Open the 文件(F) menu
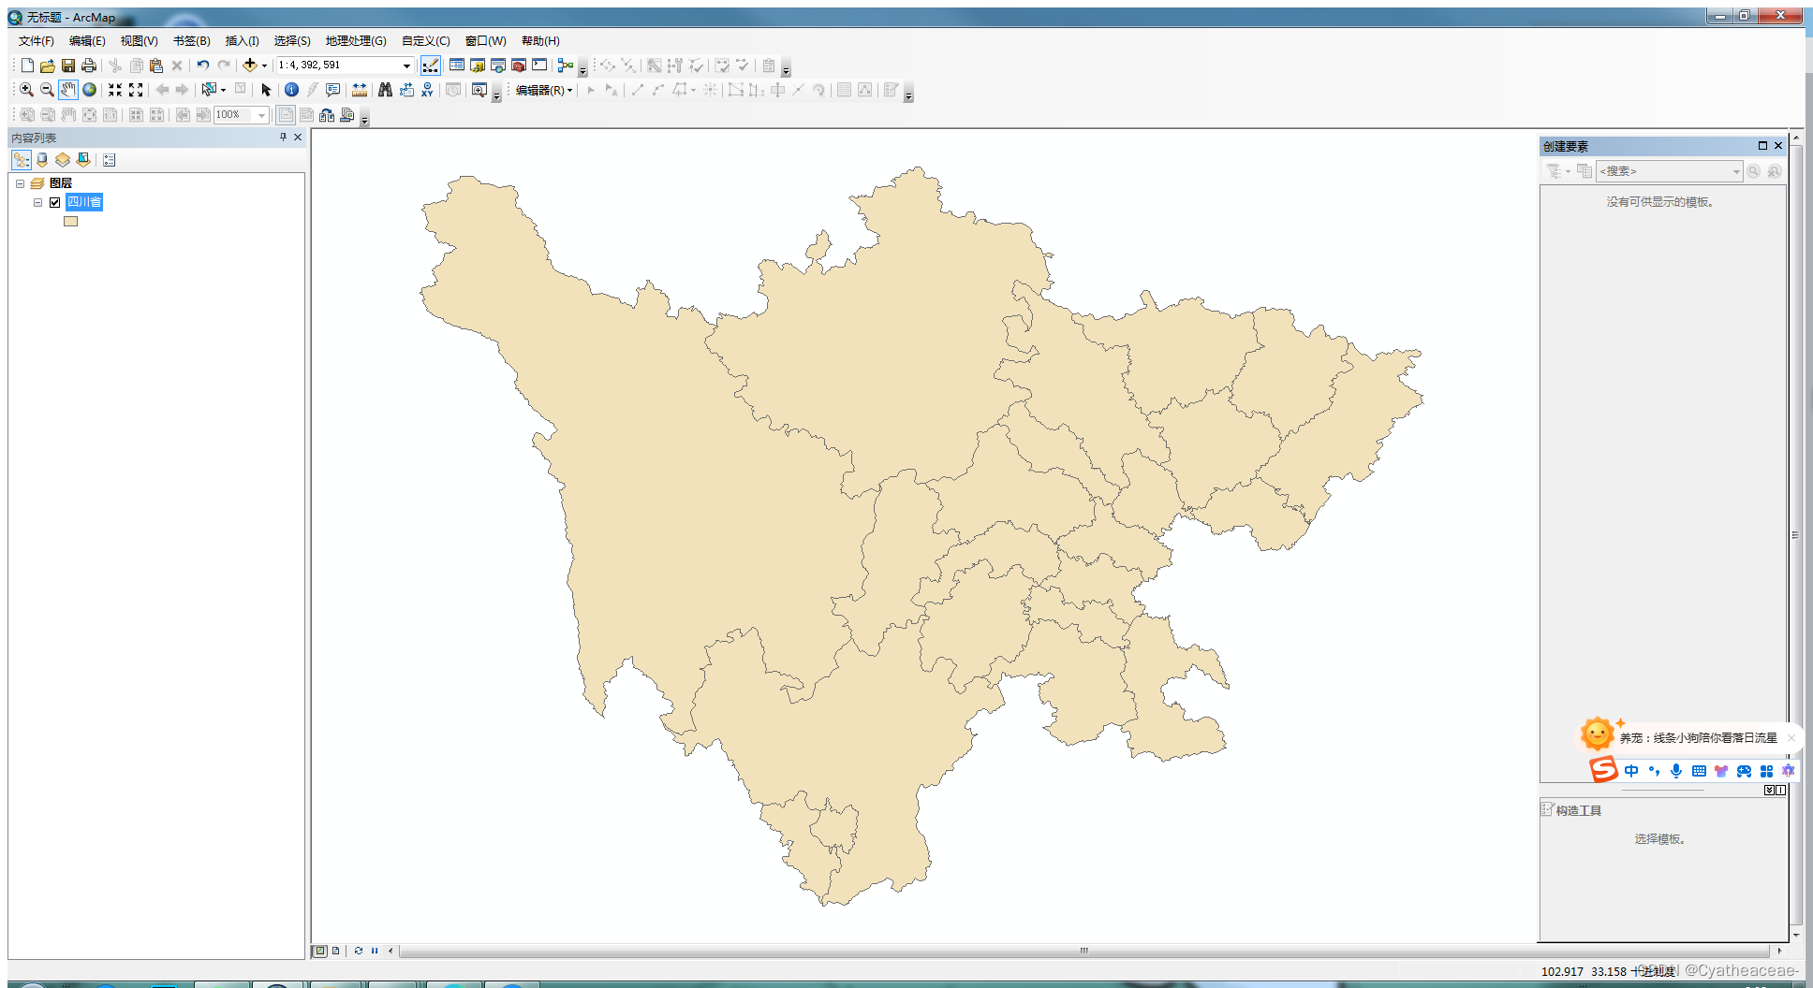 pos(37,41)
